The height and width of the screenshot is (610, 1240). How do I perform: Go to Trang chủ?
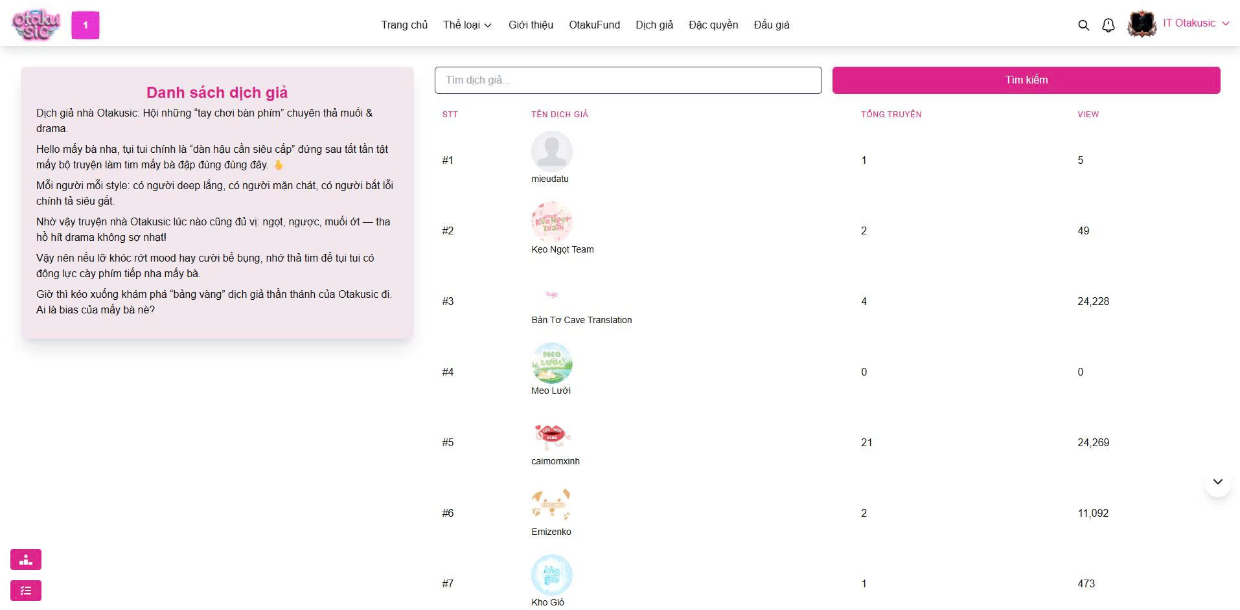404,25
